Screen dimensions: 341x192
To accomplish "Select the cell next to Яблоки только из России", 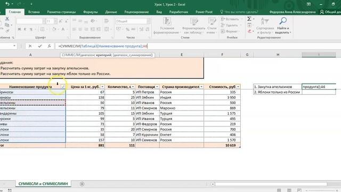I will (319, 92).
